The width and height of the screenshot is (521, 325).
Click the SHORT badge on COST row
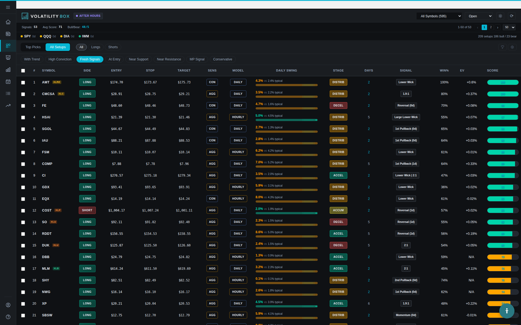(87, 210)
